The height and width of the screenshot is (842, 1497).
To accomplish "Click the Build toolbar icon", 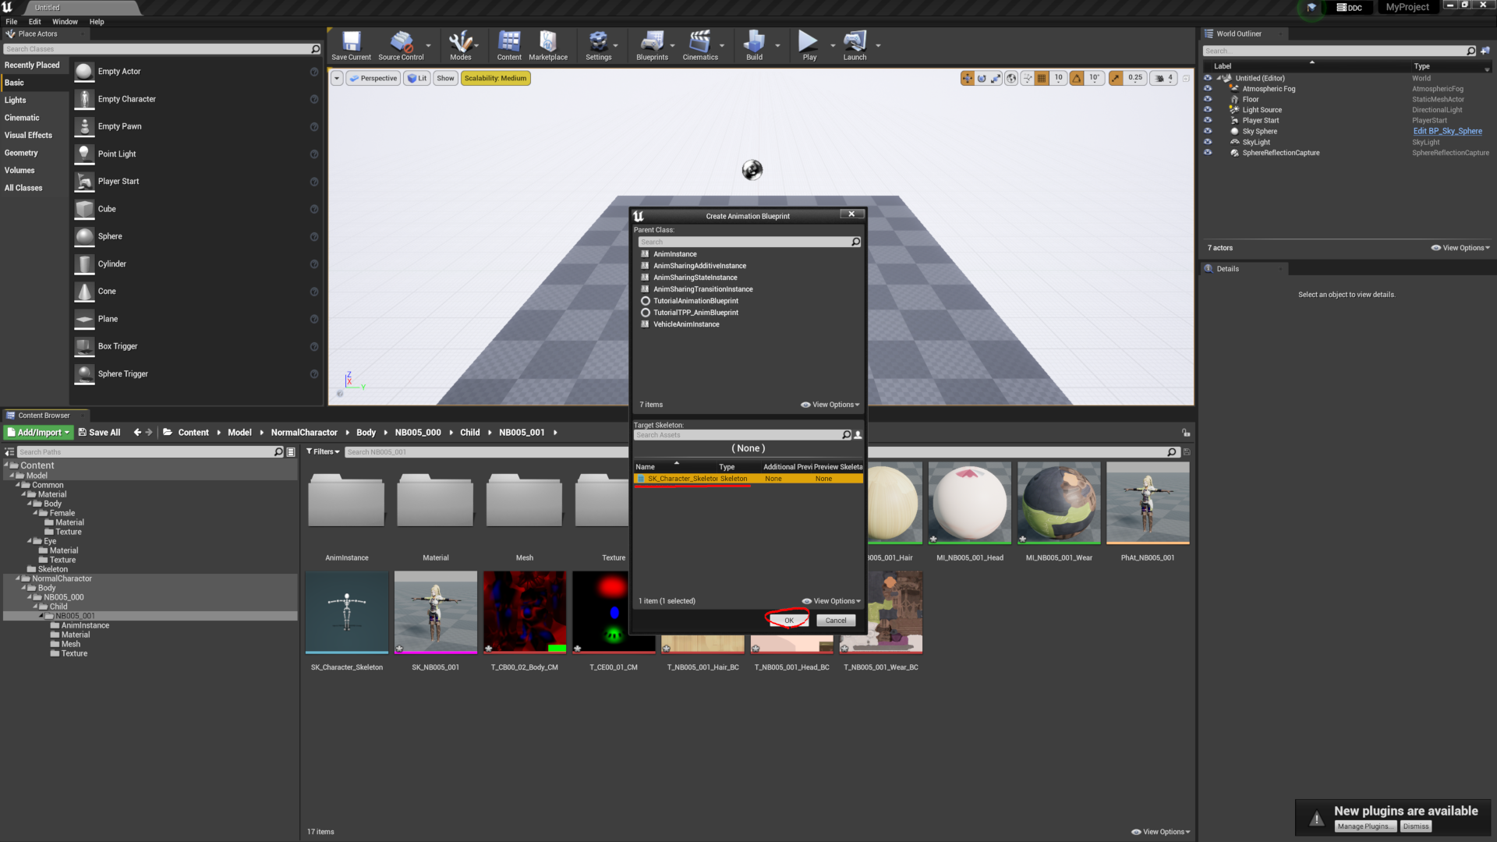I will (x=754, y=45).
